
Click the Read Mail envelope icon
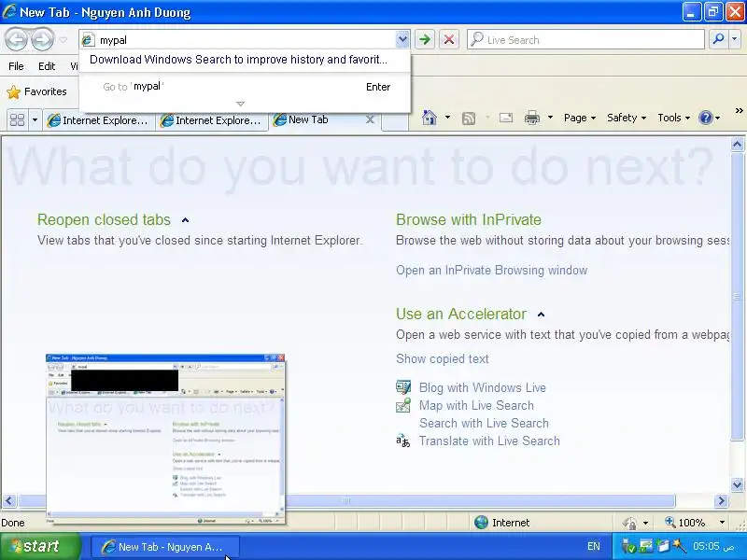click(x=506, y=118)
